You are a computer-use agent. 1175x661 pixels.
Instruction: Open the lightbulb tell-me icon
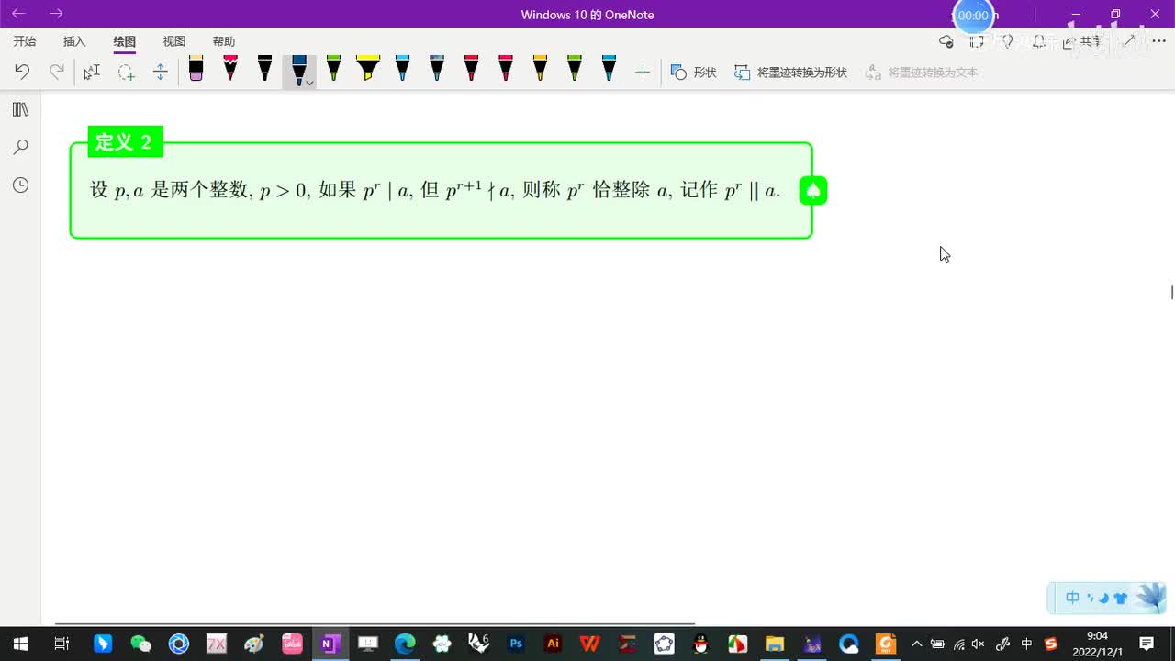click(1007, 41)
